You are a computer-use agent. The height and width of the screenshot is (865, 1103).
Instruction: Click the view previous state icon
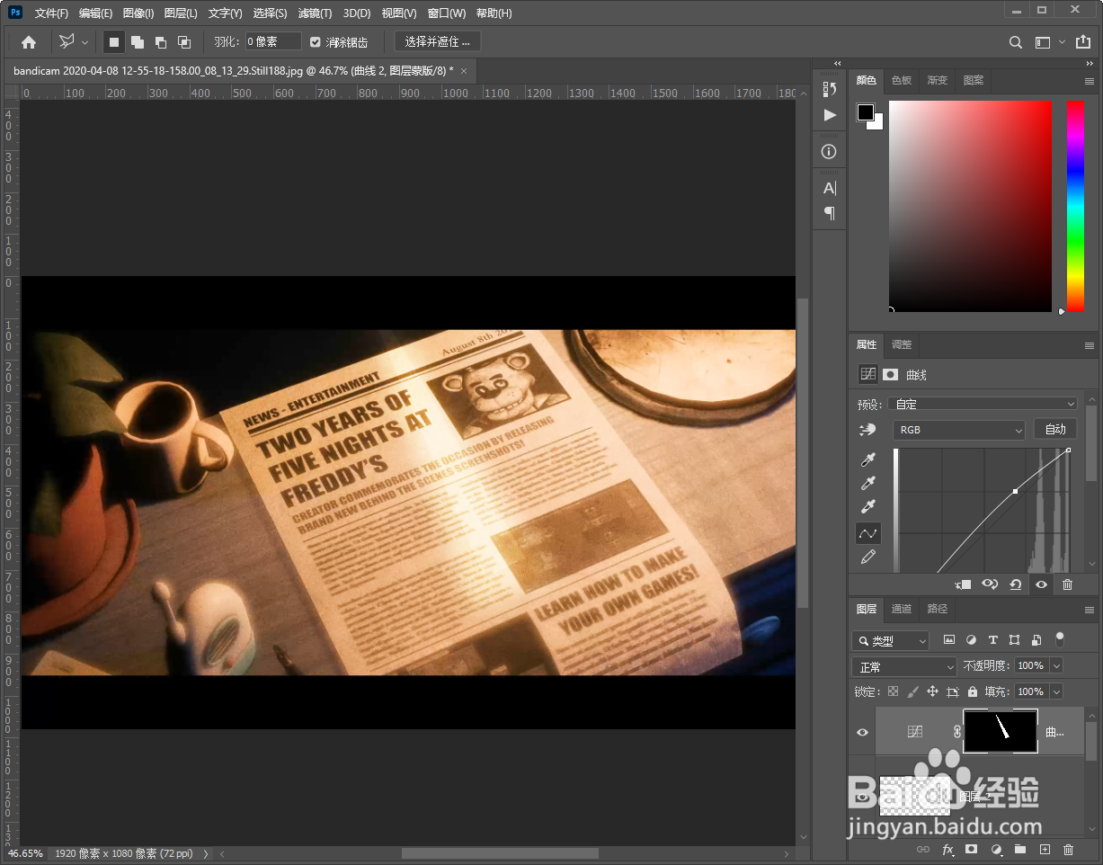point(990,584)
